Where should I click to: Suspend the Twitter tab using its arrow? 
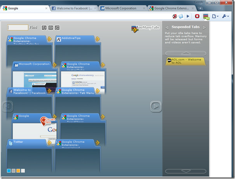49,143
